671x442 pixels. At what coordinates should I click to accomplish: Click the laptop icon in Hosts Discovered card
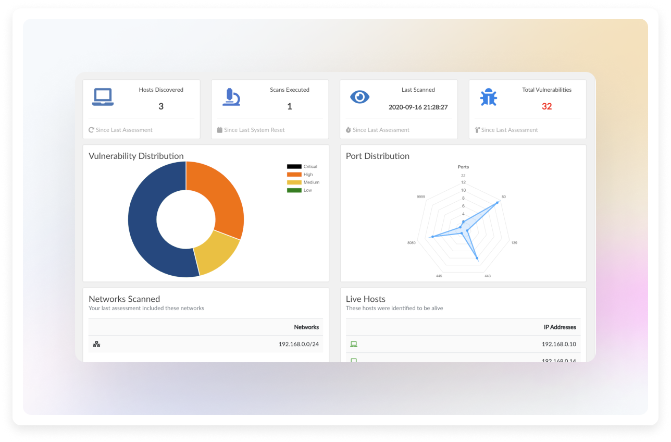[103, 97]
